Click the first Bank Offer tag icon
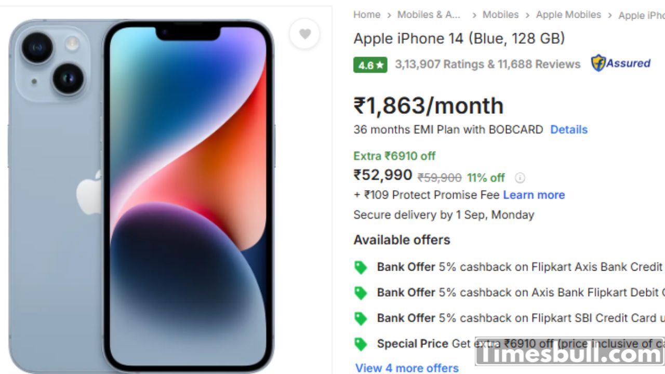665x374 pixels. point(361,268)
